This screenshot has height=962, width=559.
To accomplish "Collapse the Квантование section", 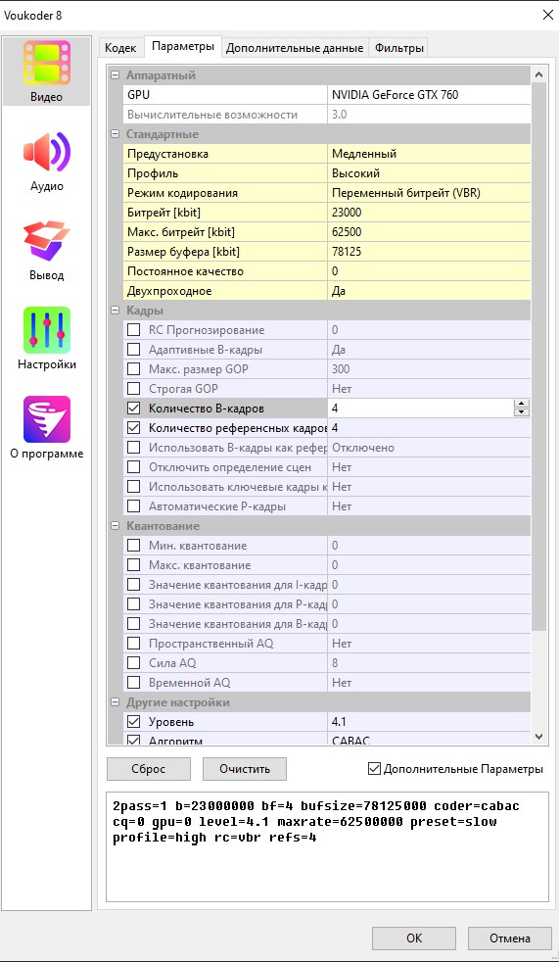I will pos(114,526).
